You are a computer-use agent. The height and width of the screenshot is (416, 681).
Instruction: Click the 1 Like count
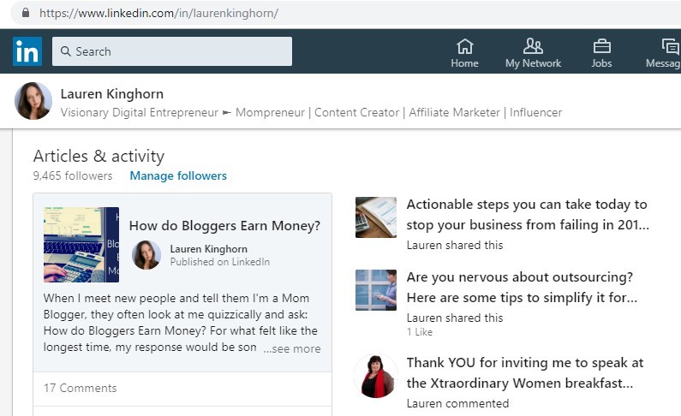(420, 332)
